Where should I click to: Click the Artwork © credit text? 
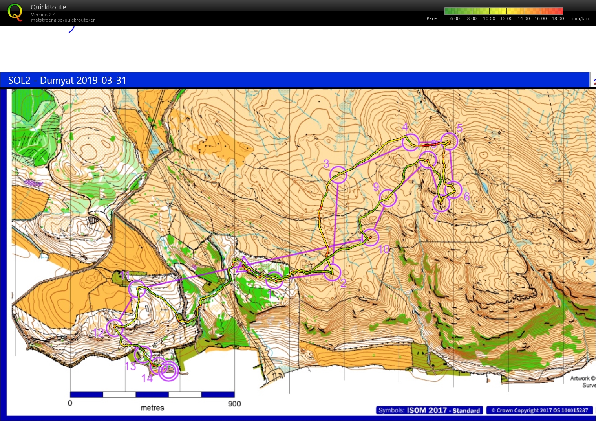point(583,378)
